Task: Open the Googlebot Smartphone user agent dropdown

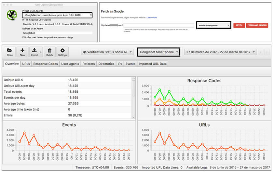Action: point(159,52)
